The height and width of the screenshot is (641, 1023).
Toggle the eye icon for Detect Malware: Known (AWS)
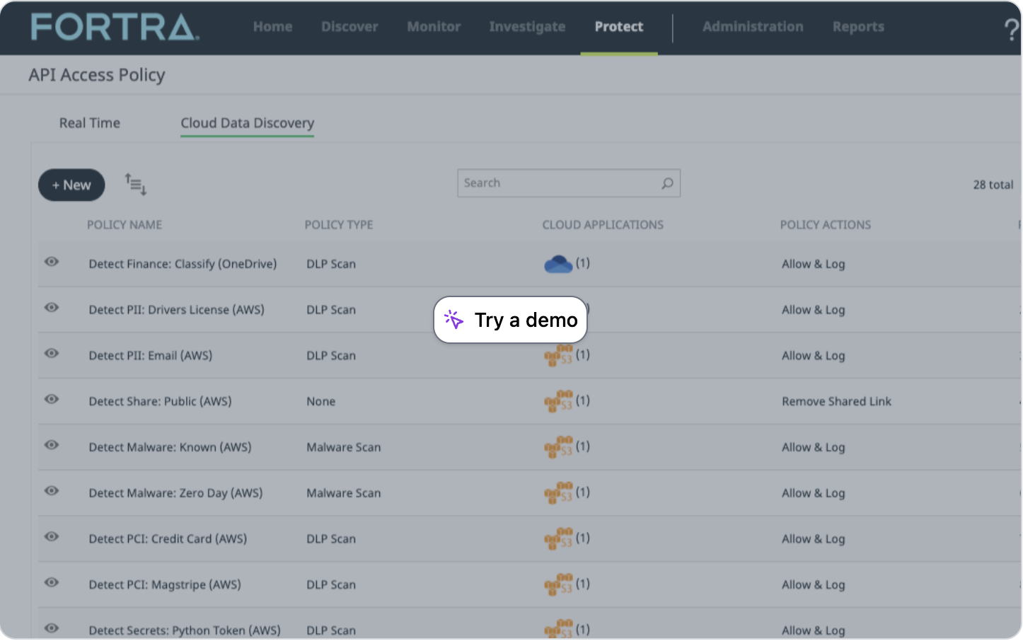pos(52,445)
